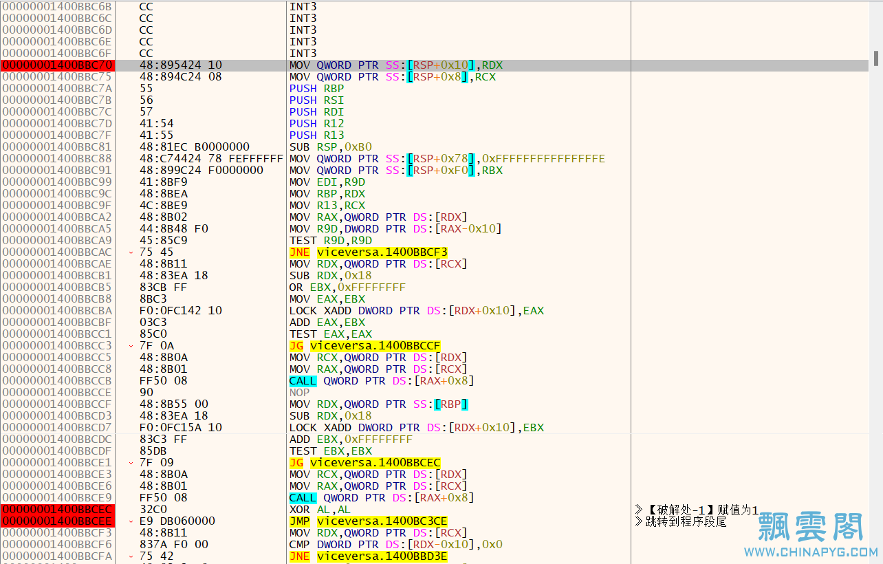Select bytes 48:81EC B0000000
The width and height of the screenshot is (883, 564).
tap(195, 147)
